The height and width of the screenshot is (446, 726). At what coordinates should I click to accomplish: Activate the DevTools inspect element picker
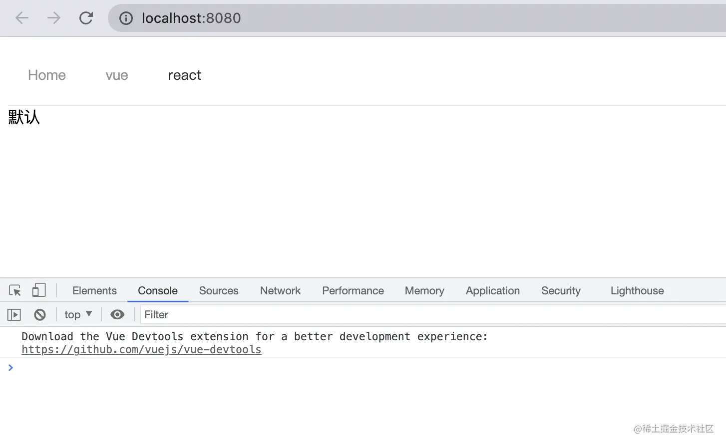[15, 290]
